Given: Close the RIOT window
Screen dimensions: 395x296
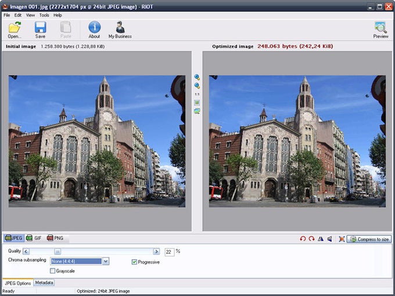Looking at the screenshot, I should tap(389, 6).
